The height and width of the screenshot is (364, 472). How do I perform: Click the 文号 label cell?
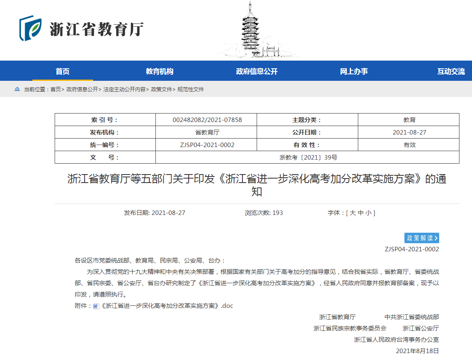coord(105,158)
